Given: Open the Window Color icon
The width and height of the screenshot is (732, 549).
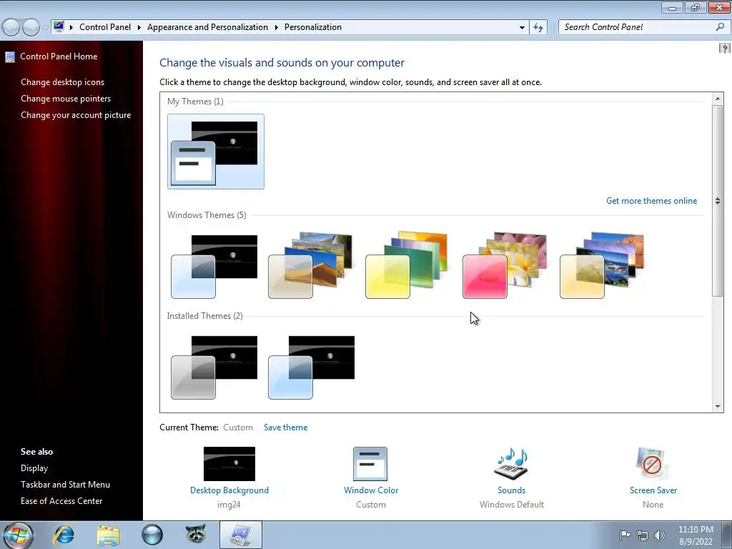Looking at the screenshot, I should click(370, 463).
